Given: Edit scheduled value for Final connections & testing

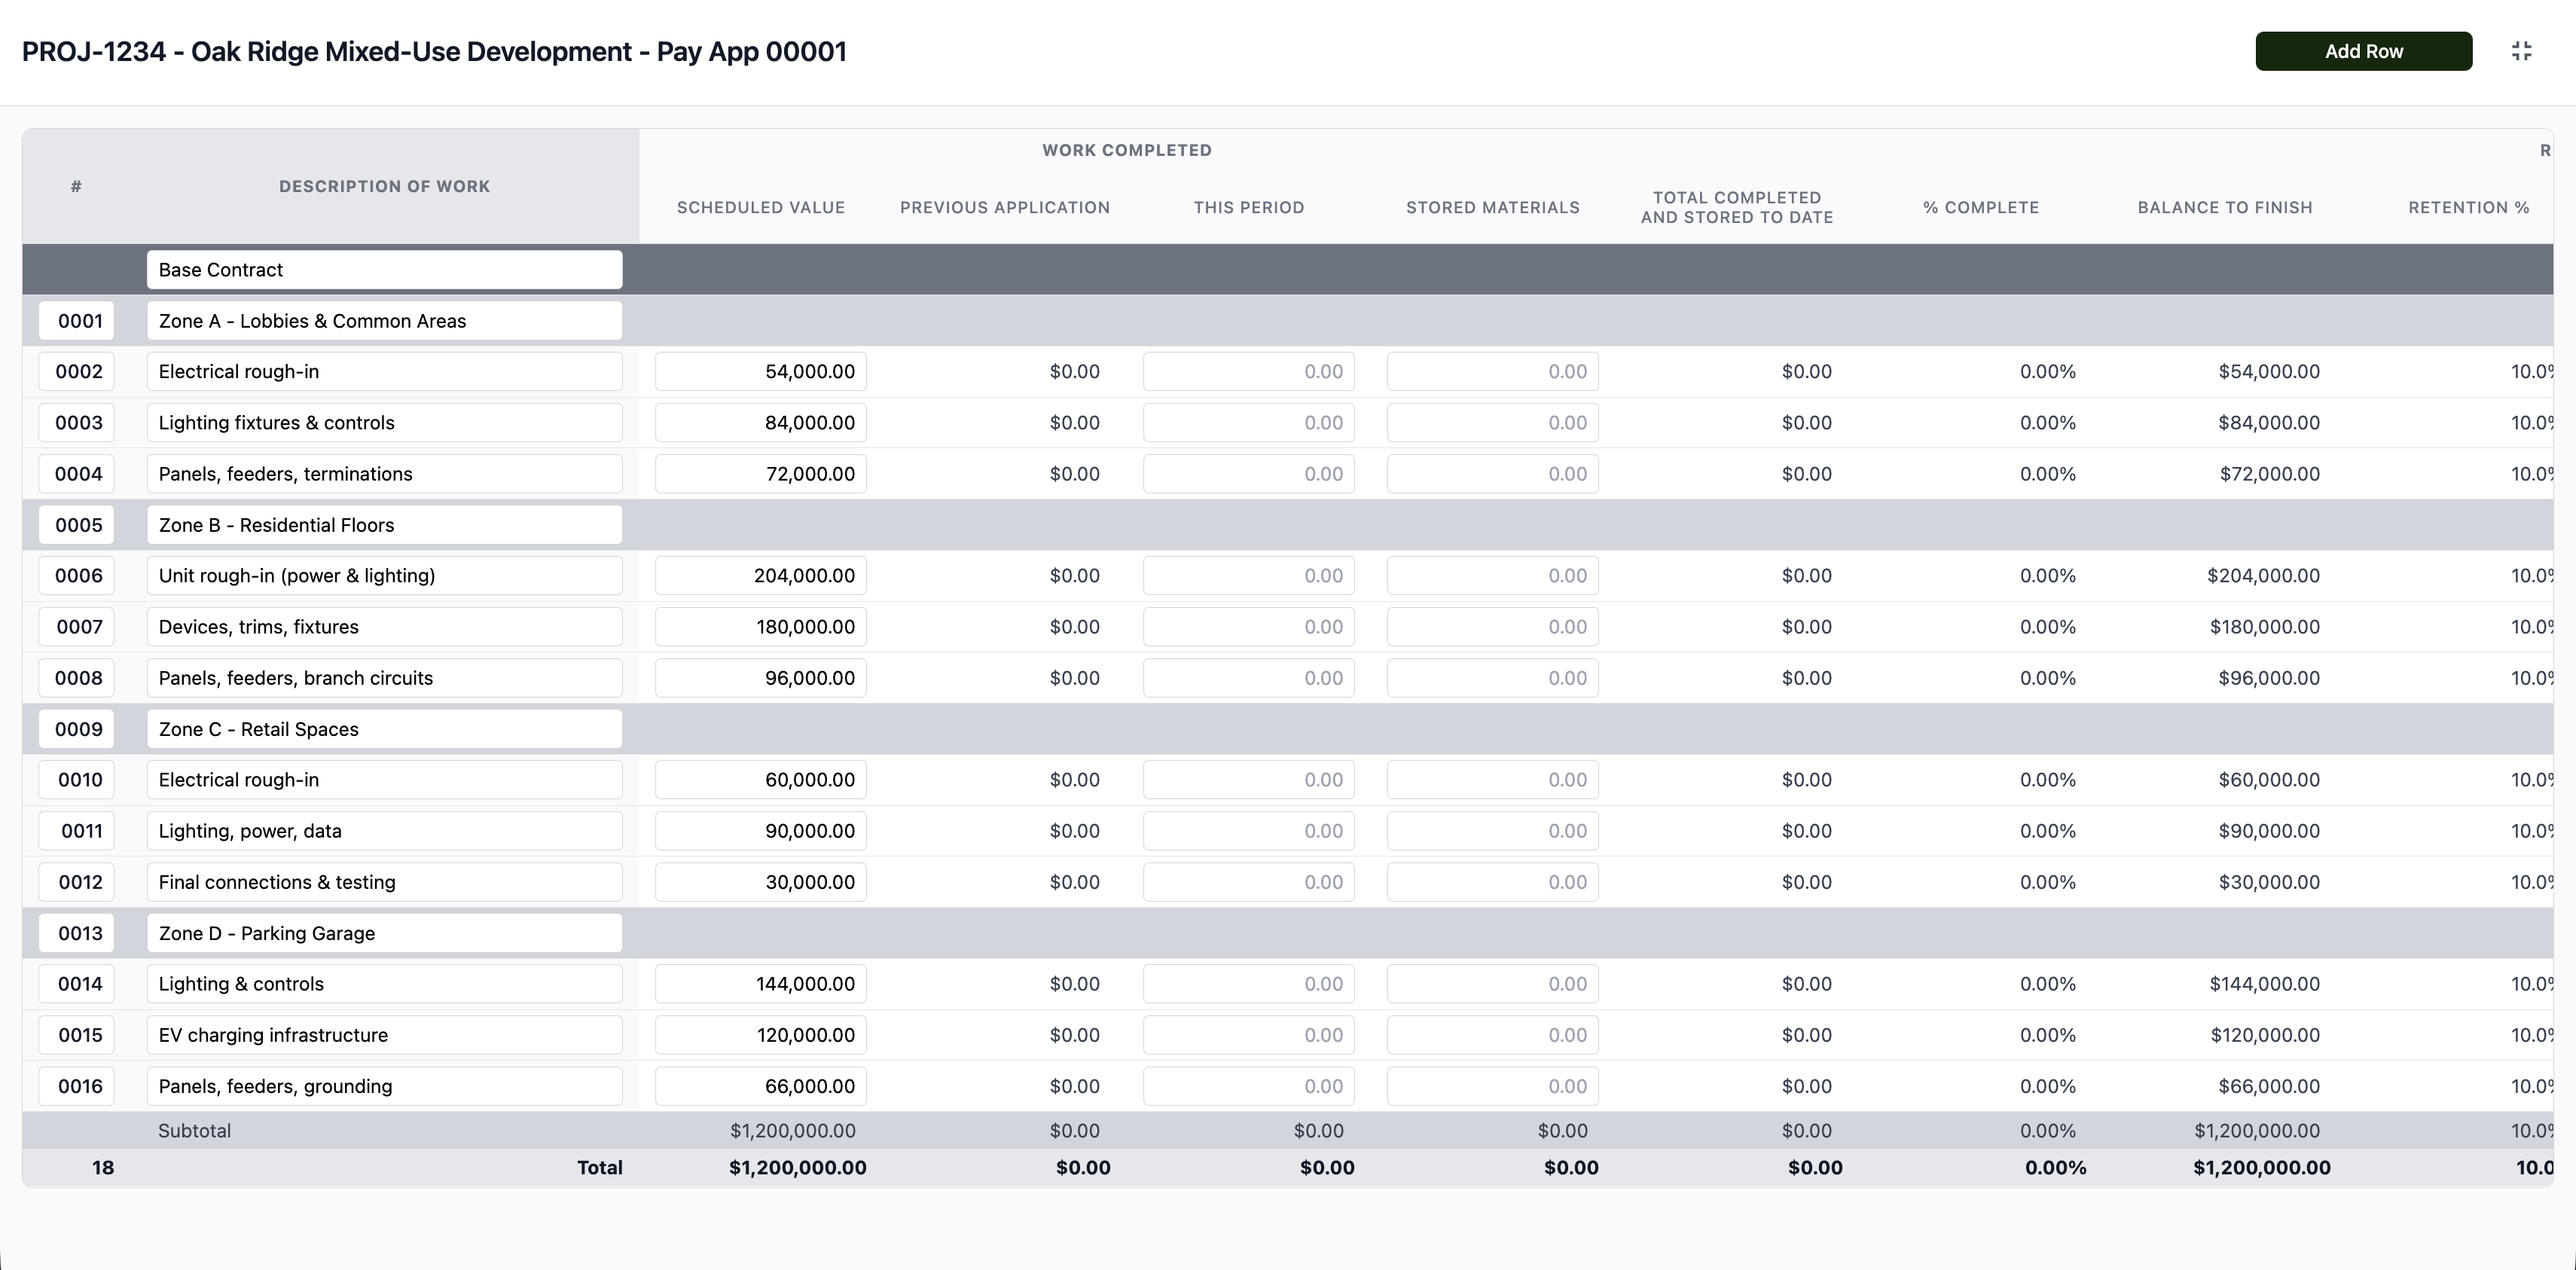Looking at the screenshot, I should tap(760, 881).
